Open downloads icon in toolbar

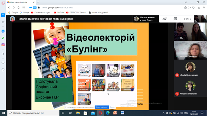199,8
